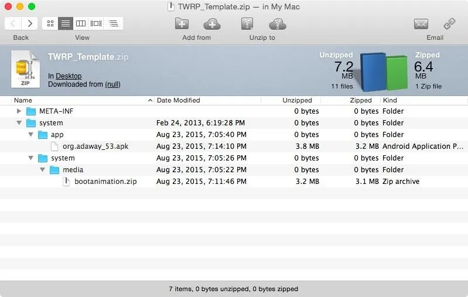This screenshot has width=468, height=297.
Task: Email the zip archive
Action: coord(421,24)
